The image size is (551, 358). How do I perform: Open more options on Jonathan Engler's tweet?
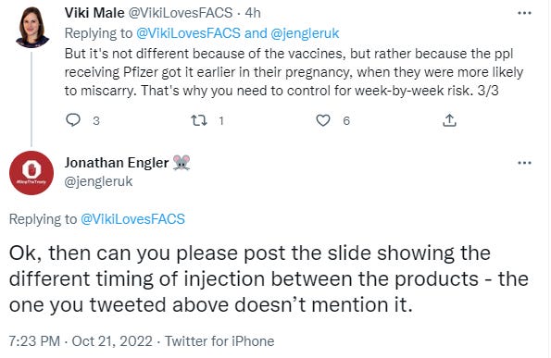(x=524, y=163)
